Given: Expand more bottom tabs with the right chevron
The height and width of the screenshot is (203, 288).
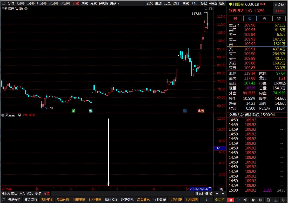Looking at the screenshot, I should point(206,200).
